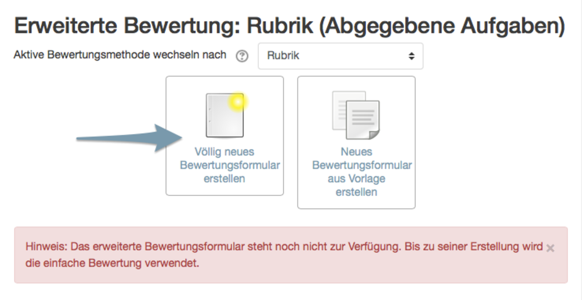Click the 'Erweiterte Bewertung: Rubrik' heading
This screenshot has height=300, width=582.
[x=290, y=26]
